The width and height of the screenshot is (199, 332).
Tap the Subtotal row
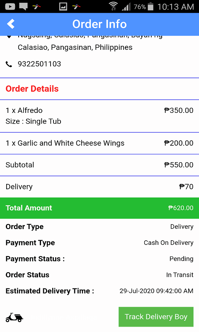point(99,165)
